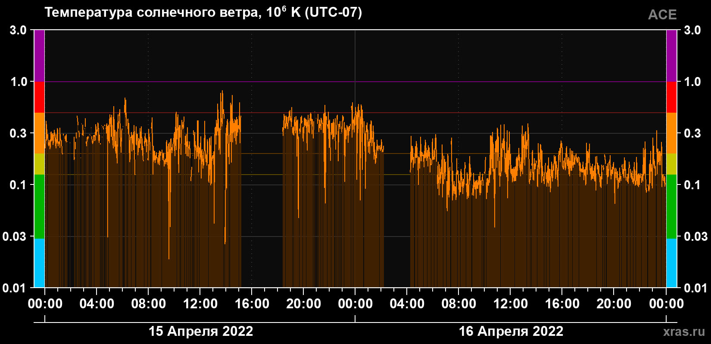The width and height of the screenshot is (711, 344).
Task: Select the 15 Апреля 2022 date label
Action: pos(201,332)
